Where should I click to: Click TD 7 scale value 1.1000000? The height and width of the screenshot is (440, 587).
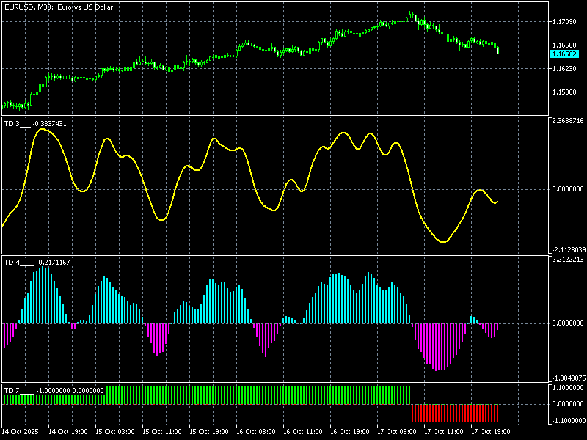(x=567, y=388)
